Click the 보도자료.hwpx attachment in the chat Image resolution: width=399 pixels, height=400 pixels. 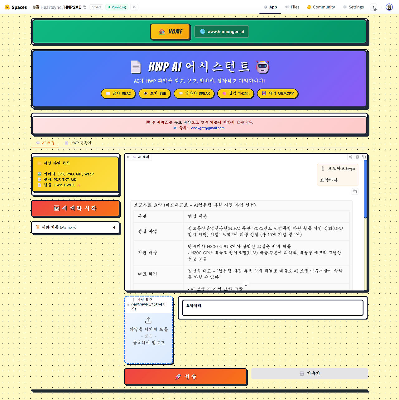click(x=338, y=169)
